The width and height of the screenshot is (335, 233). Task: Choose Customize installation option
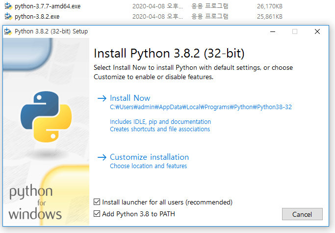tap(149, 157)
